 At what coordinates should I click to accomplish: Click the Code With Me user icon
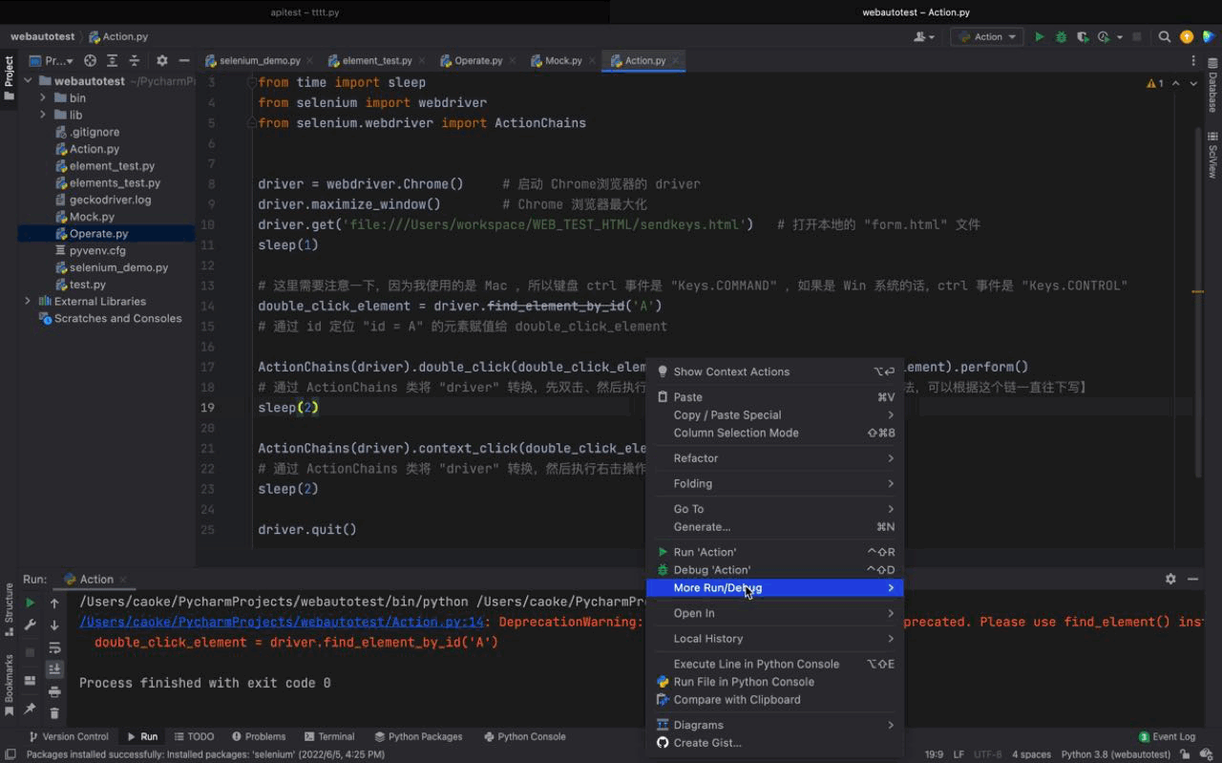pos(920,37)
